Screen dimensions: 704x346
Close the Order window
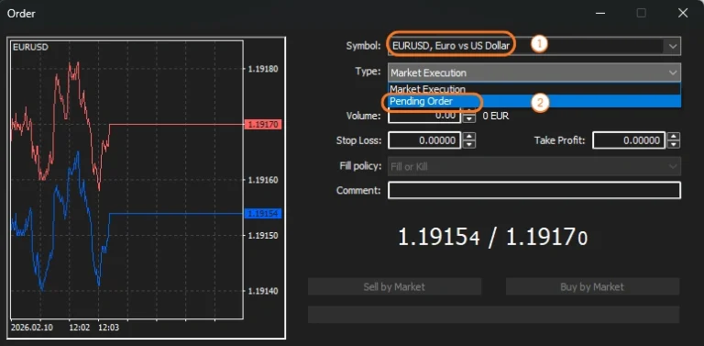683,13
